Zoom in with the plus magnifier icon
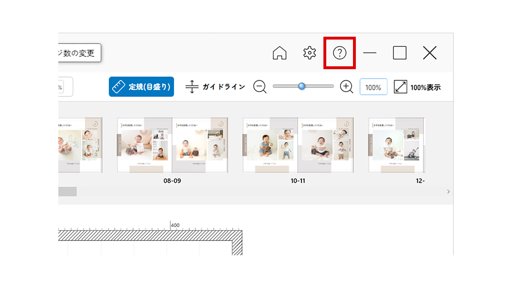 point(346,87)
